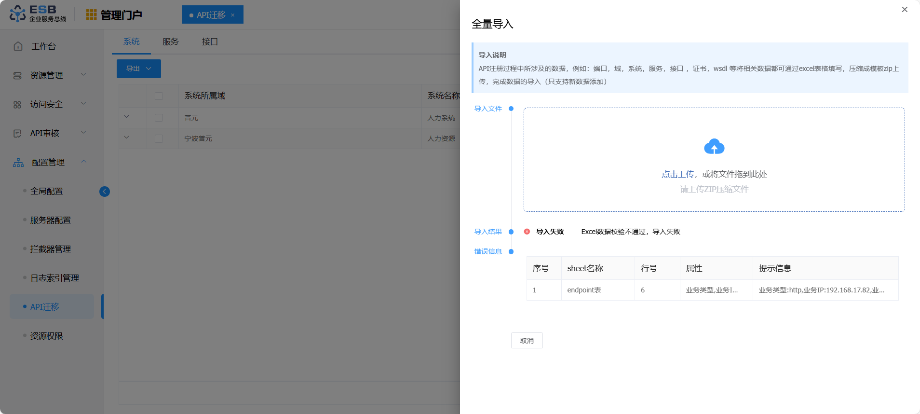
Task: Switch to the 服务 tab
Action: [x=170, y=42]
